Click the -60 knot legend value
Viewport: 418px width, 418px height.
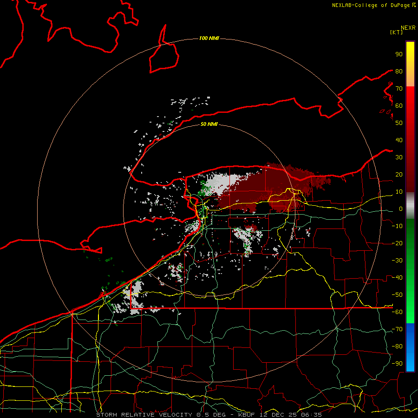coord(398,312)
